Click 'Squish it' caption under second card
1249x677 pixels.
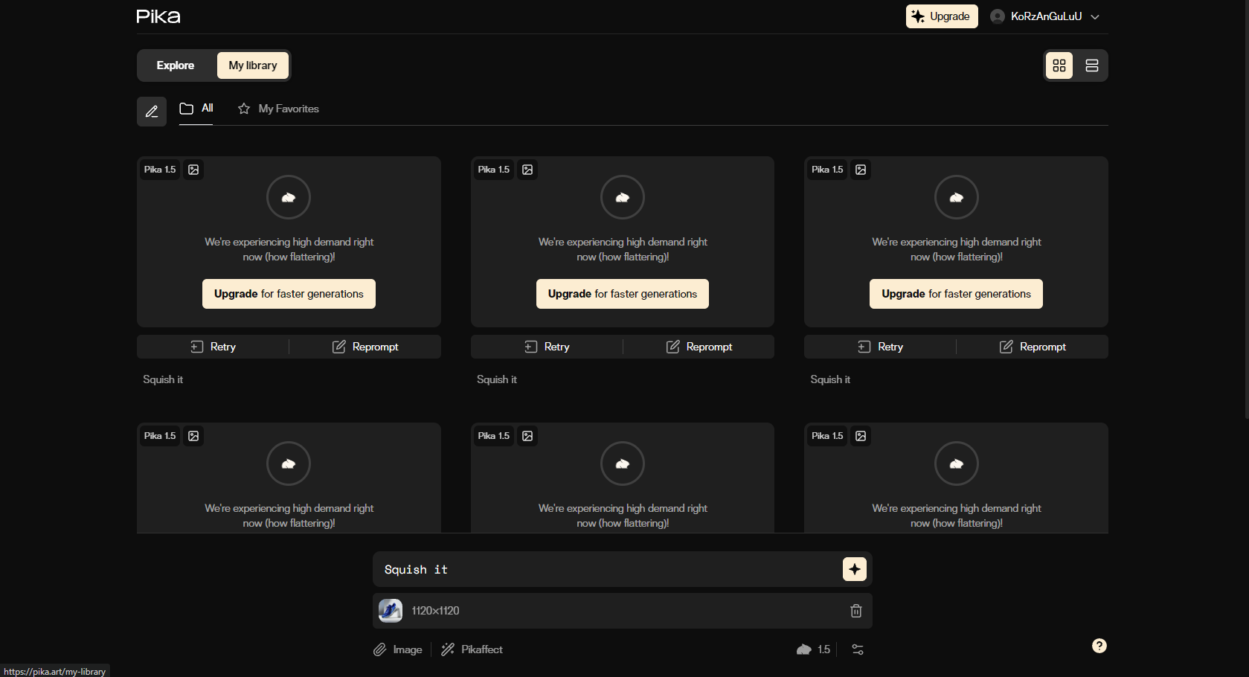pos(497,379)
